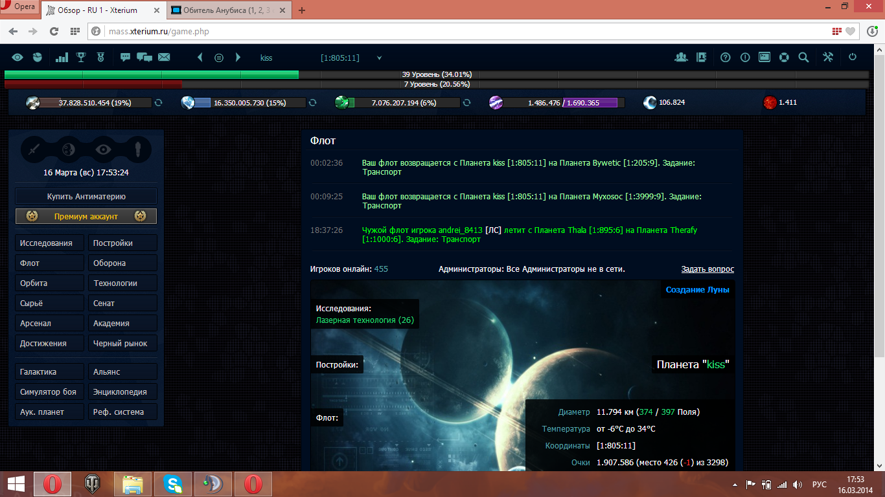Open the contacts book icon
Image resolution: width=885 pixels, height=497 pixels.
(x=701, y=58)
